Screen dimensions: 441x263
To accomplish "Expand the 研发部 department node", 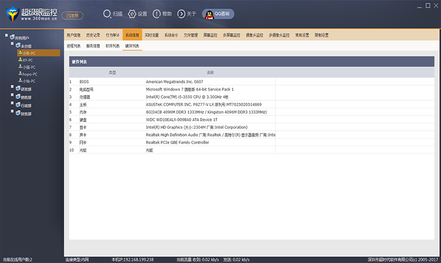I will click(x=13, y=88).
